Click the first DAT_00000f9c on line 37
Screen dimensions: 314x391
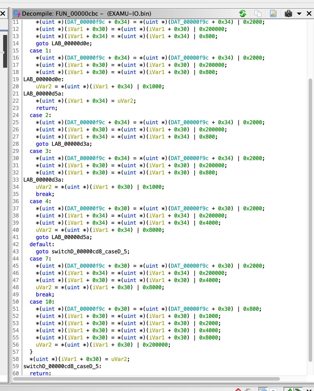coord(86,208)
